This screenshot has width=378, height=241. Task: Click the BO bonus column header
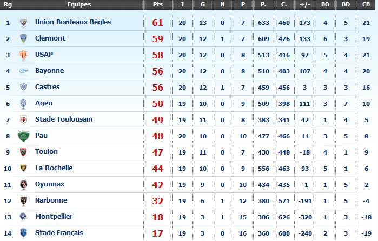(325, 4)
